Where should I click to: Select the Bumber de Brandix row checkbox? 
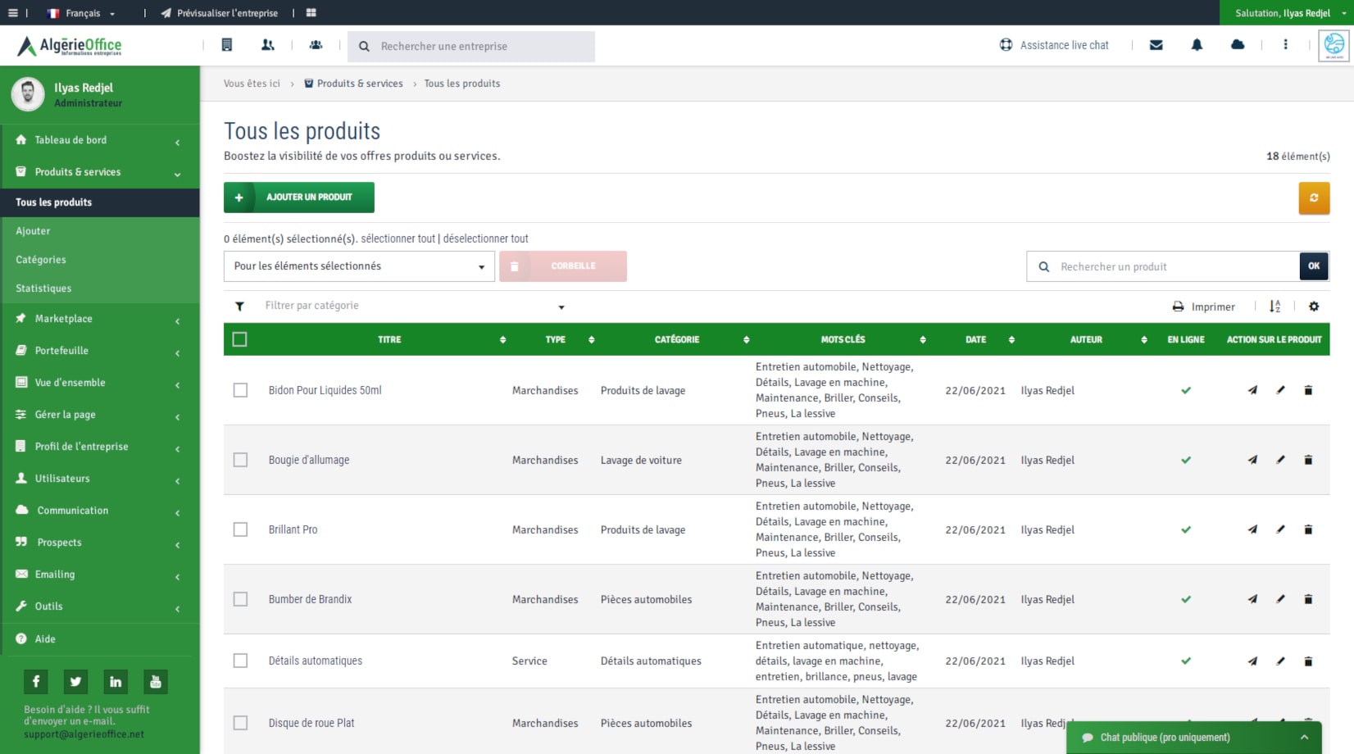coord(240,599)
